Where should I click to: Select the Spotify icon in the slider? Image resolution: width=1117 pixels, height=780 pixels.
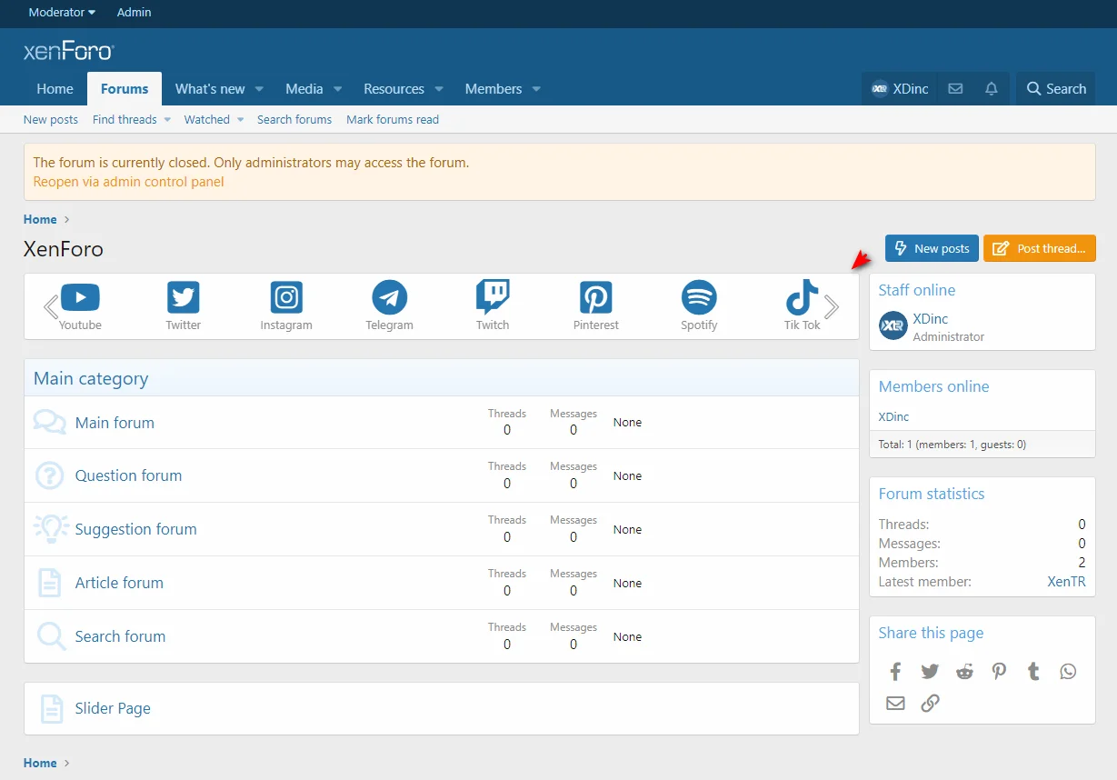[x=699, y=298]
